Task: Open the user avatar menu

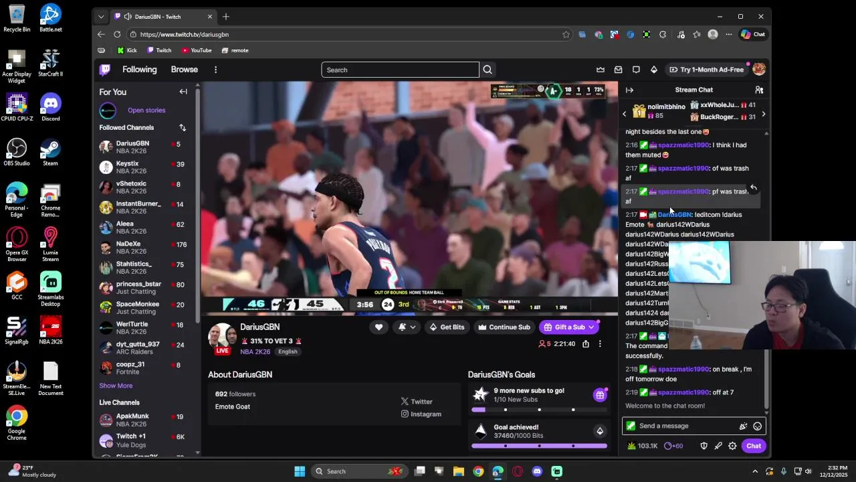Action: [x=758, y=70]
